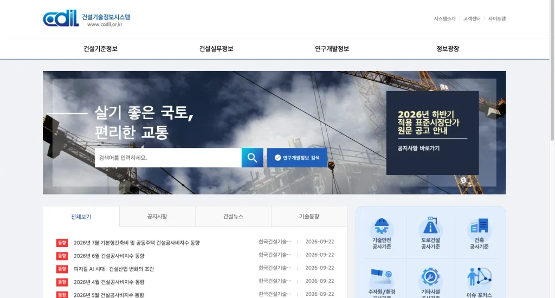Focus the 검색어를 입력하세요 search field
555x298 pixels.
pos(168,158)
